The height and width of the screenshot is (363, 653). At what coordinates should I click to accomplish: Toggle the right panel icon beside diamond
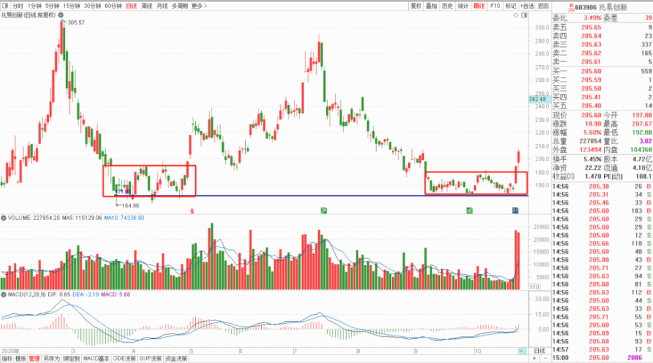[x=524, y=15]
